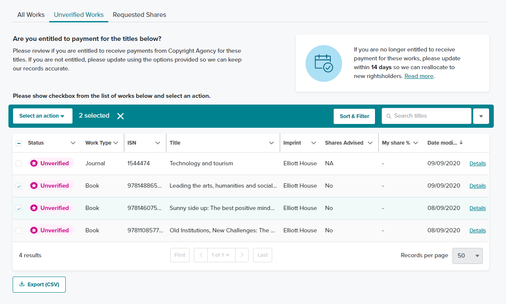The image size is (506, 304).
Task: Expand the Status column menu
Action: point(73,143)
